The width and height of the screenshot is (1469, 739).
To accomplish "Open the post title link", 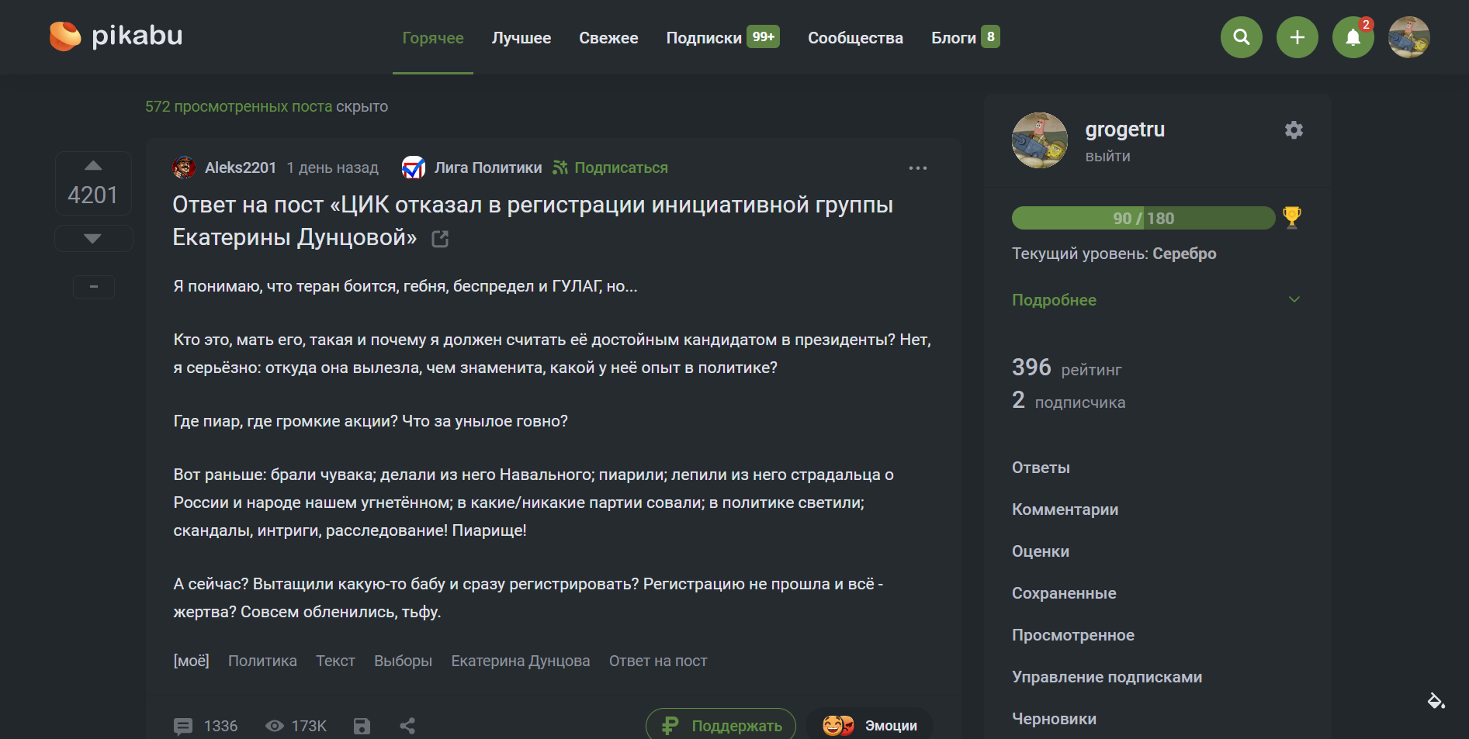I will pos(532,221).
